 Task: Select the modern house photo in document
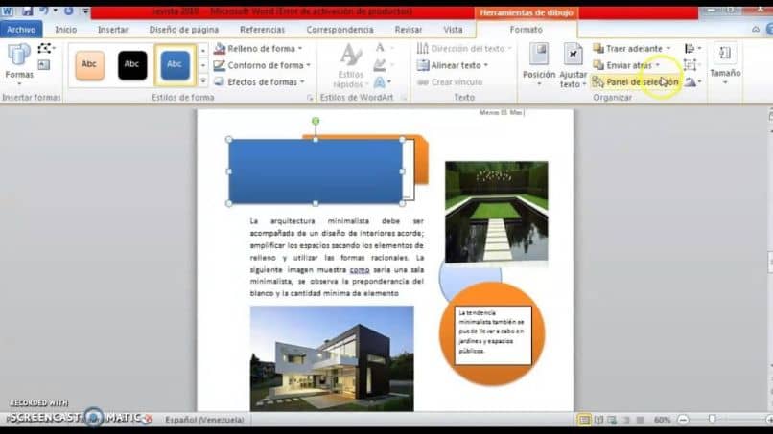coord(332,358)
